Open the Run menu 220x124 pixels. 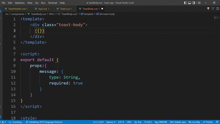click(x=43, y=3)
